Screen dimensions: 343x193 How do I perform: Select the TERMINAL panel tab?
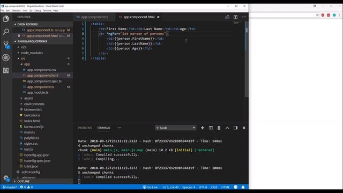[x=103, y=128]
